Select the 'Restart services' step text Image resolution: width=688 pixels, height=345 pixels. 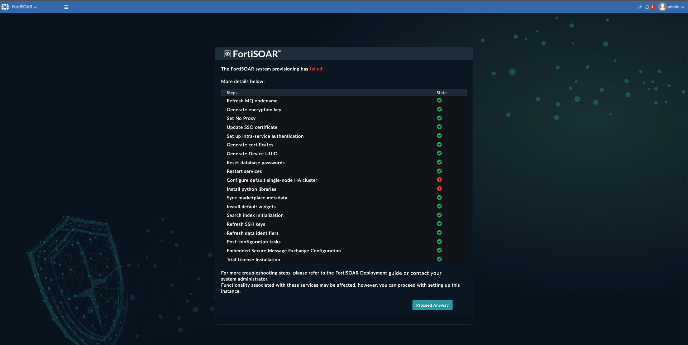click(244, 171)
